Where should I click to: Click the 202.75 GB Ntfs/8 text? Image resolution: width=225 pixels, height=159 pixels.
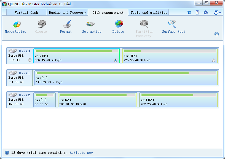coord(154,105)
